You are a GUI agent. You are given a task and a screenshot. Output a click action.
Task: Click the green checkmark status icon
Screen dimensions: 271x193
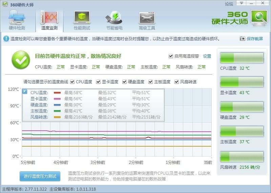pos(21,60)
